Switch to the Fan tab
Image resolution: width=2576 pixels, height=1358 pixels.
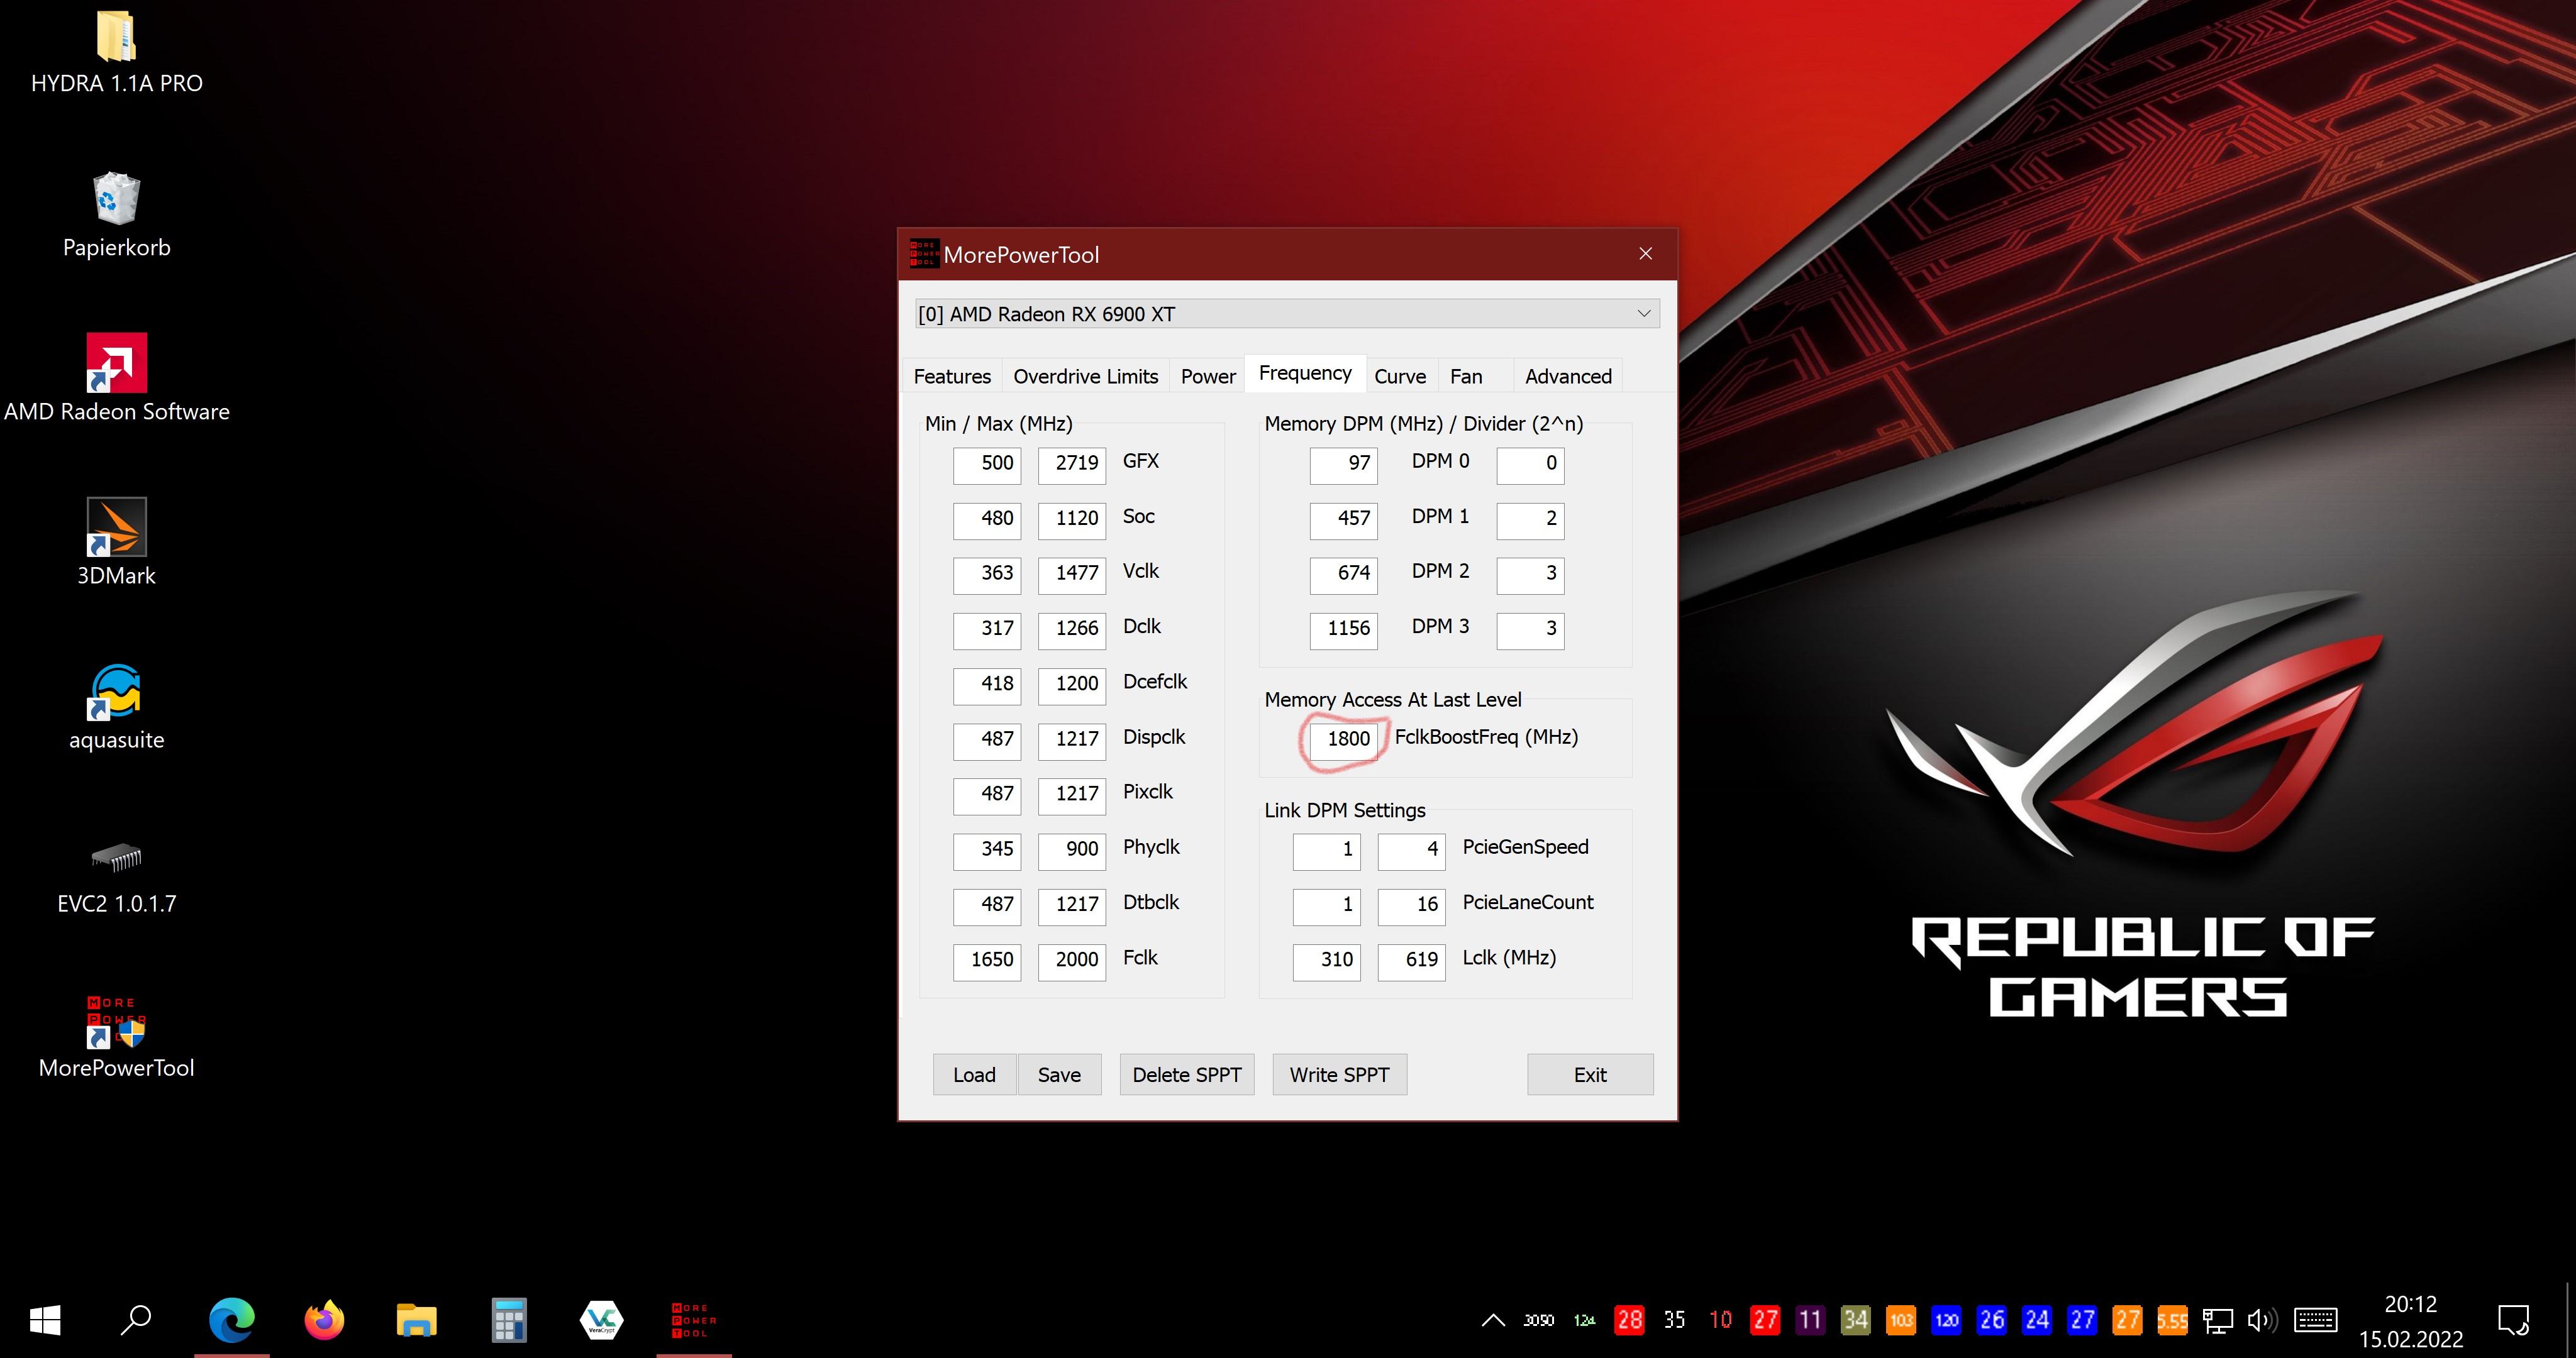(x=1466, y=376)
